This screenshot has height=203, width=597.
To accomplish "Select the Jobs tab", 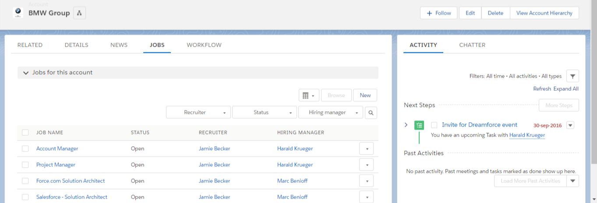I will coord(157,45).
